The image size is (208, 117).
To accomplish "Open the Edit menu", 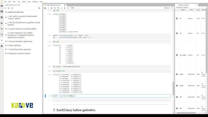I will [x=10, y=2].
